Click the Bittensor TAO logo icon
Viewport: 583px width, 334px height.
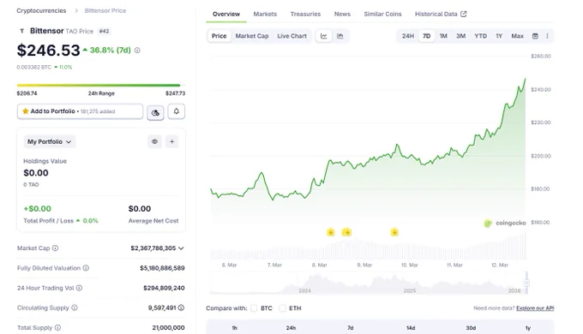(21, 31)
